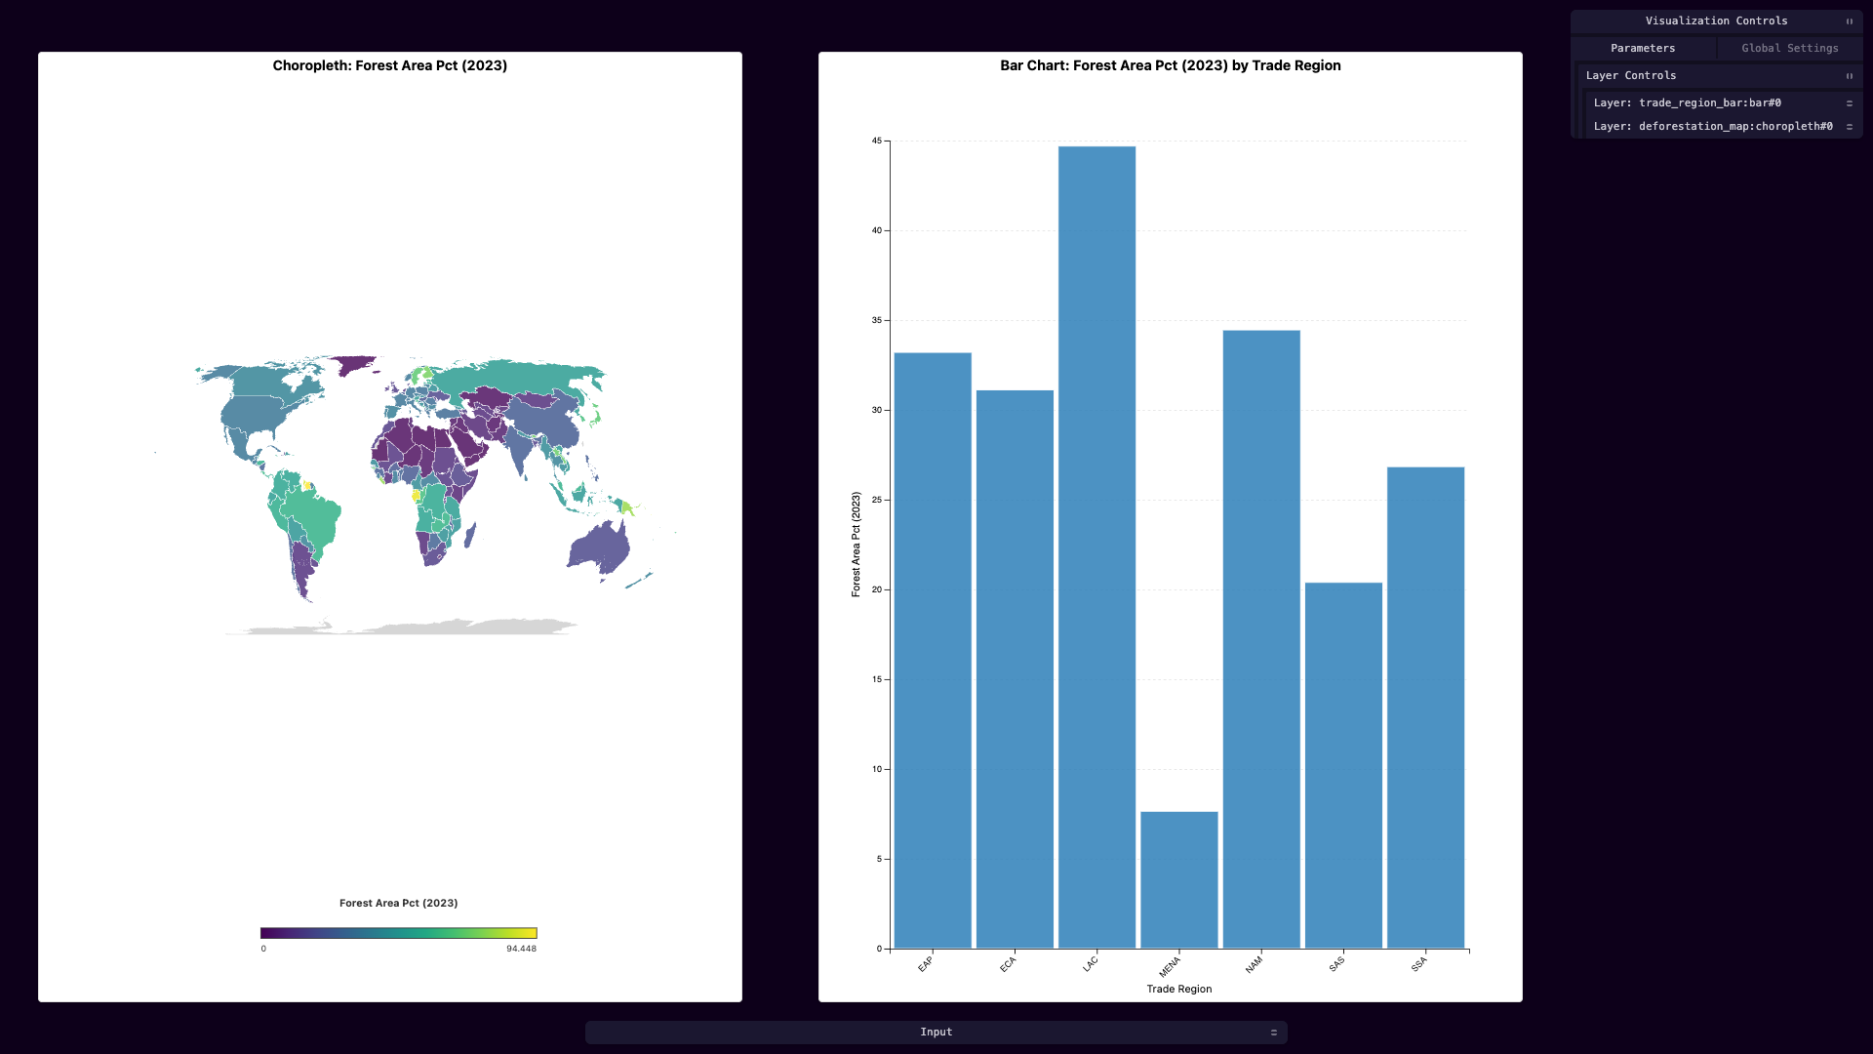
Task: Click the NAM bar in the chart
Action: tap(1261, 639)
